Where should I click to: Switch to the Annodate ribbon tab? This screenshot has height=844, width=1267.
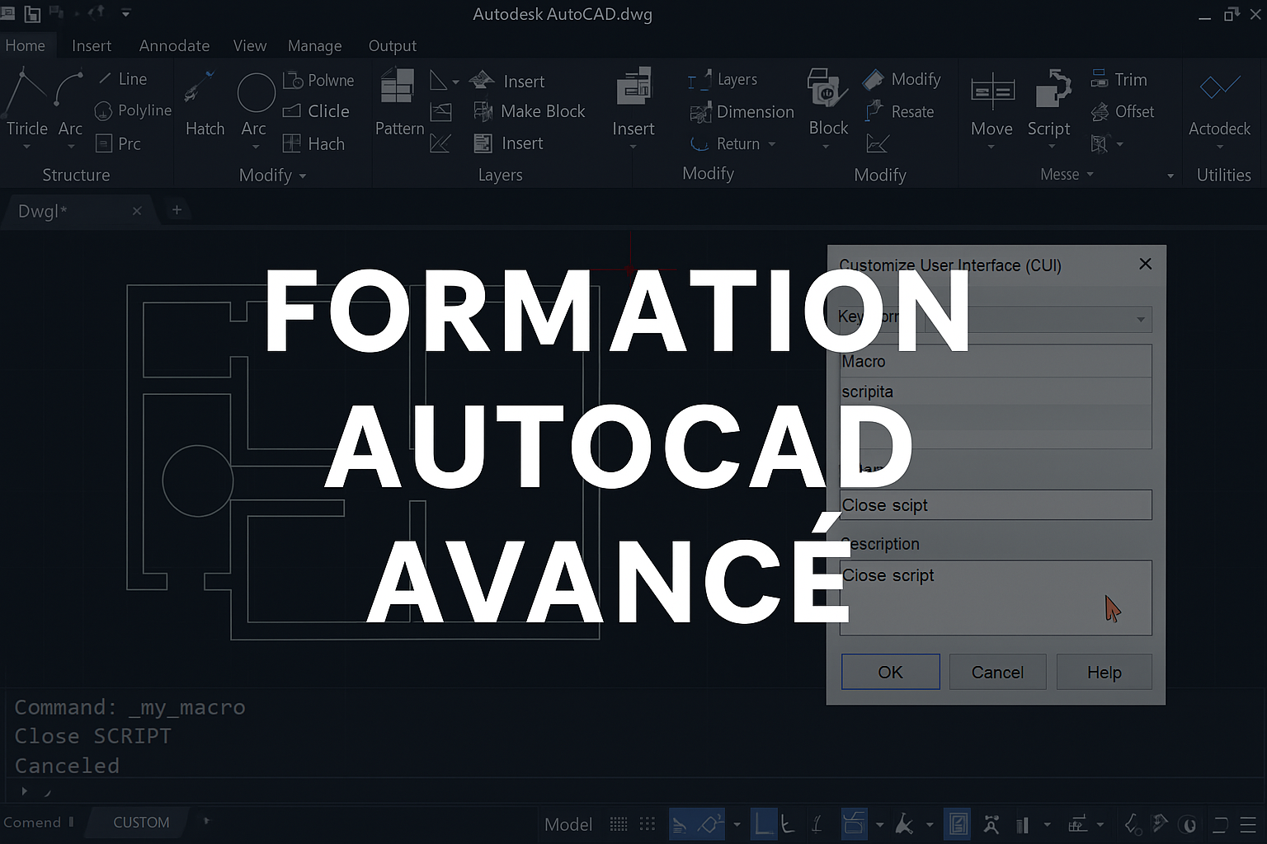point(173,45)
